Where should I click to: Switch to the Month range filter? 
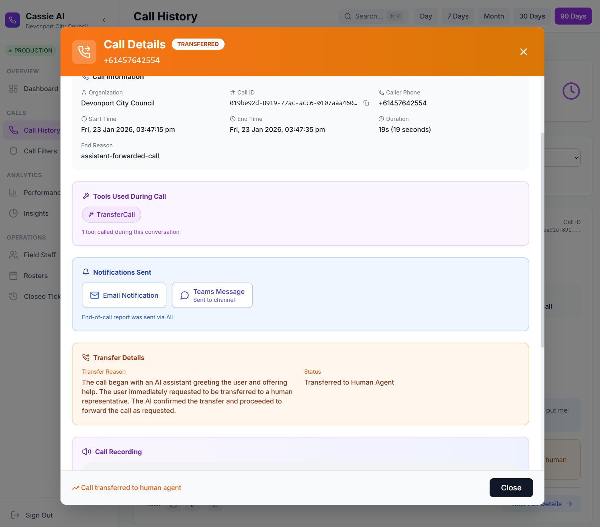494,16
